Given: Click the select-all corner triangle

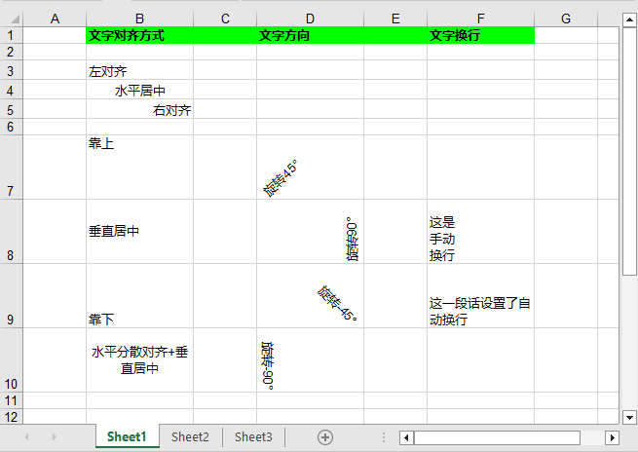Looking at the screenshot, I should 15,19.
